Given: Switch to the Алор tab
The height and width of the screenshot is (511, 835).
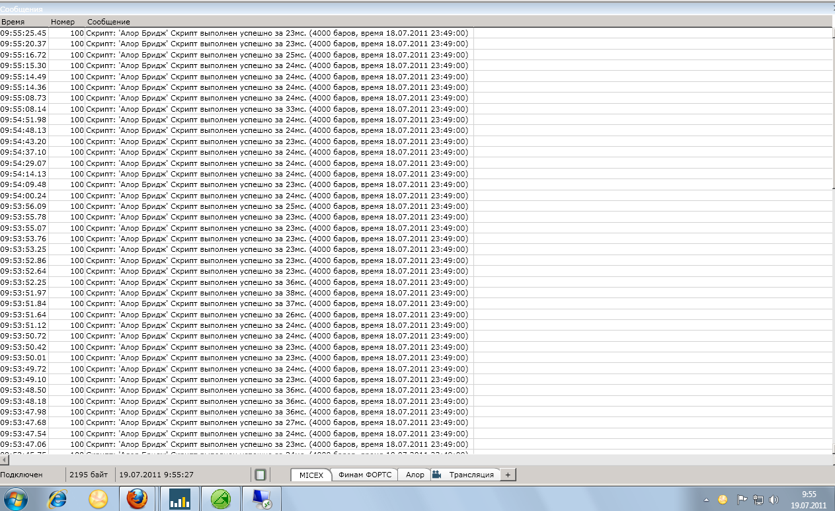Looking at the screenshot, I should 415,475.
